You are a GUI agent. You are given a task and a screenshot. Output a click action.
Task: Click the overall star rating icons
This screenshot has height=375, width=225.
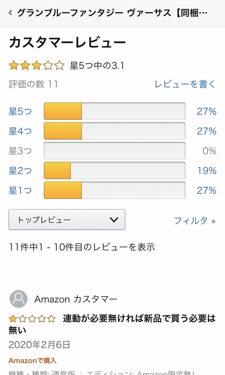pyautogui.click(x=37, y=66)
